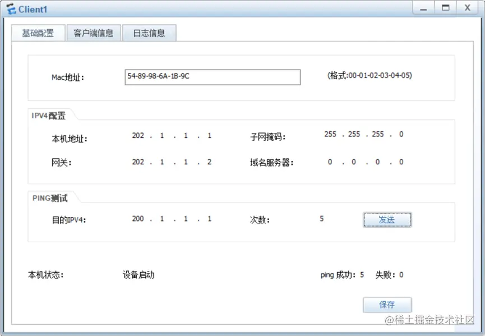Select first octet 0 of 域名服务器

[330, 162]
